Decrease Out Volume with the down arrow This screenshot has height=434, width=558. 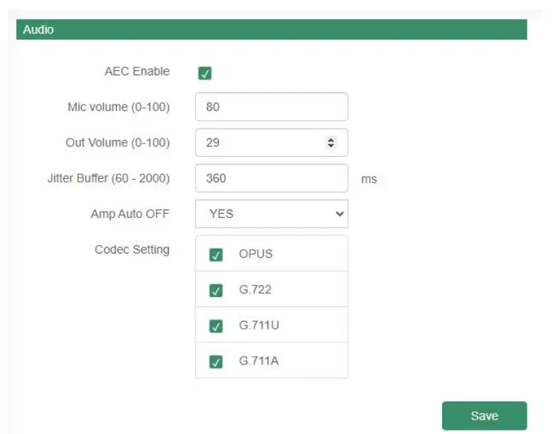point(330,146)
